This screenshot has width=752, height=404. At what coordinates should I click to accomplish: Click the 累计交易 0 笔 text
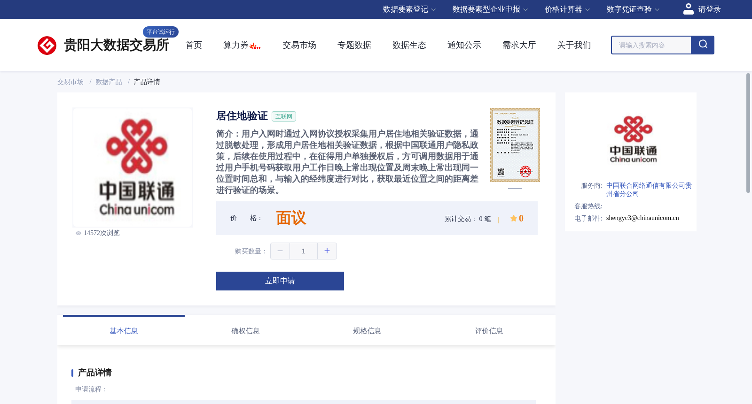pos(468,219)
